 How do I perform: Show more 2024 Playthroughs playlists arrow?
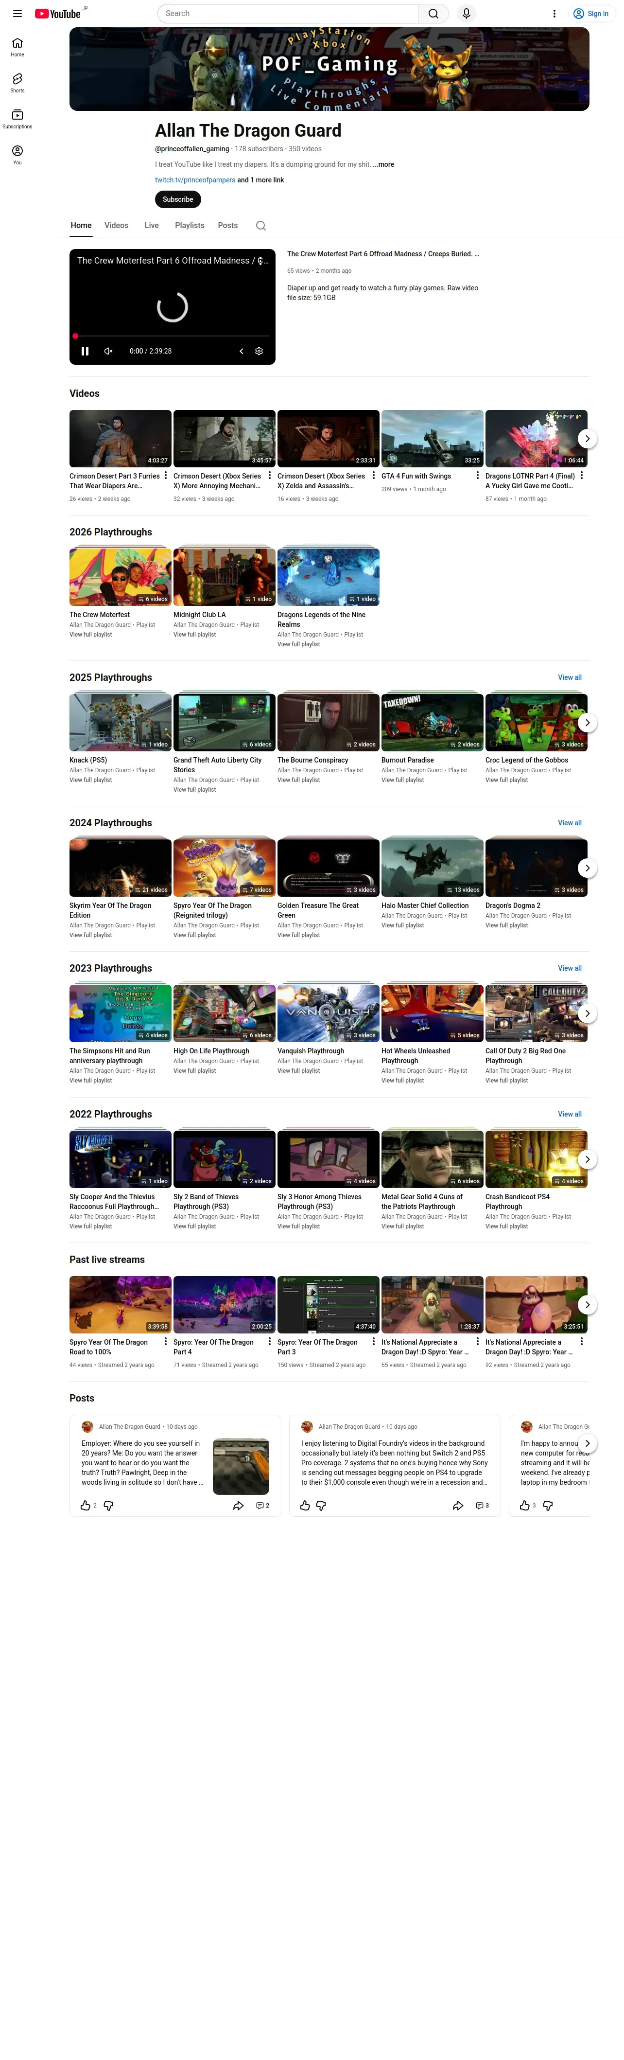[x=587, y=869]
